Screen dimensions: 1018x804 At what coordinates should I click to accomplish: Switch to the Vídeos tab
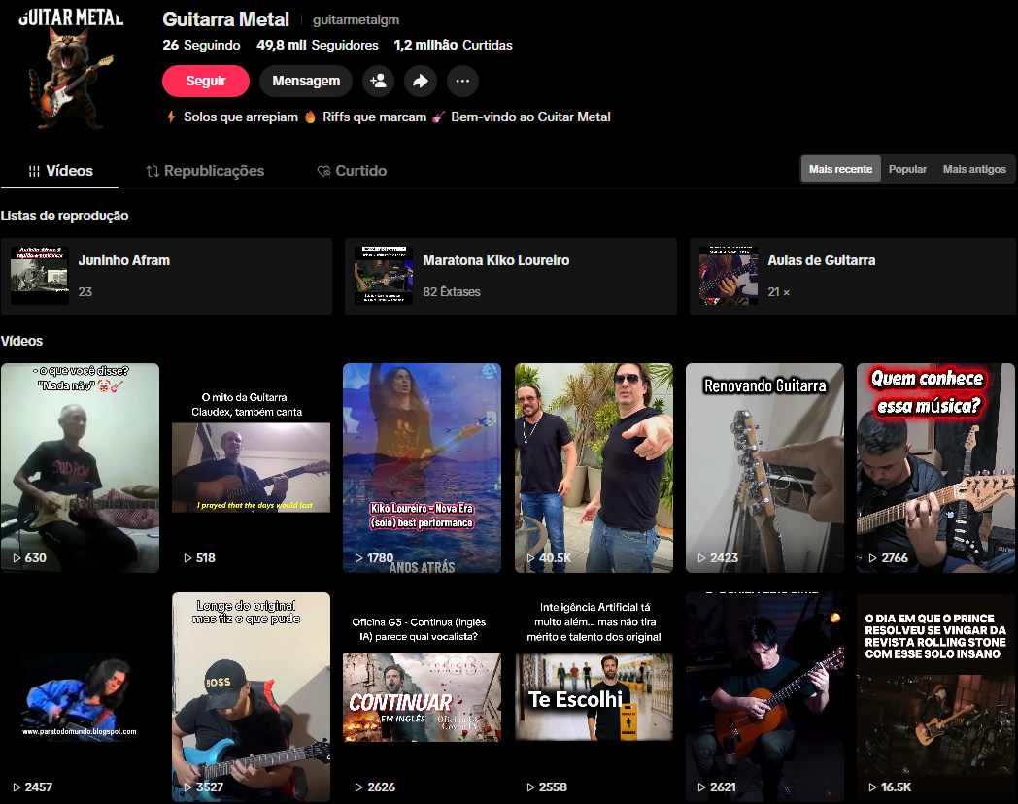point(60,171)
